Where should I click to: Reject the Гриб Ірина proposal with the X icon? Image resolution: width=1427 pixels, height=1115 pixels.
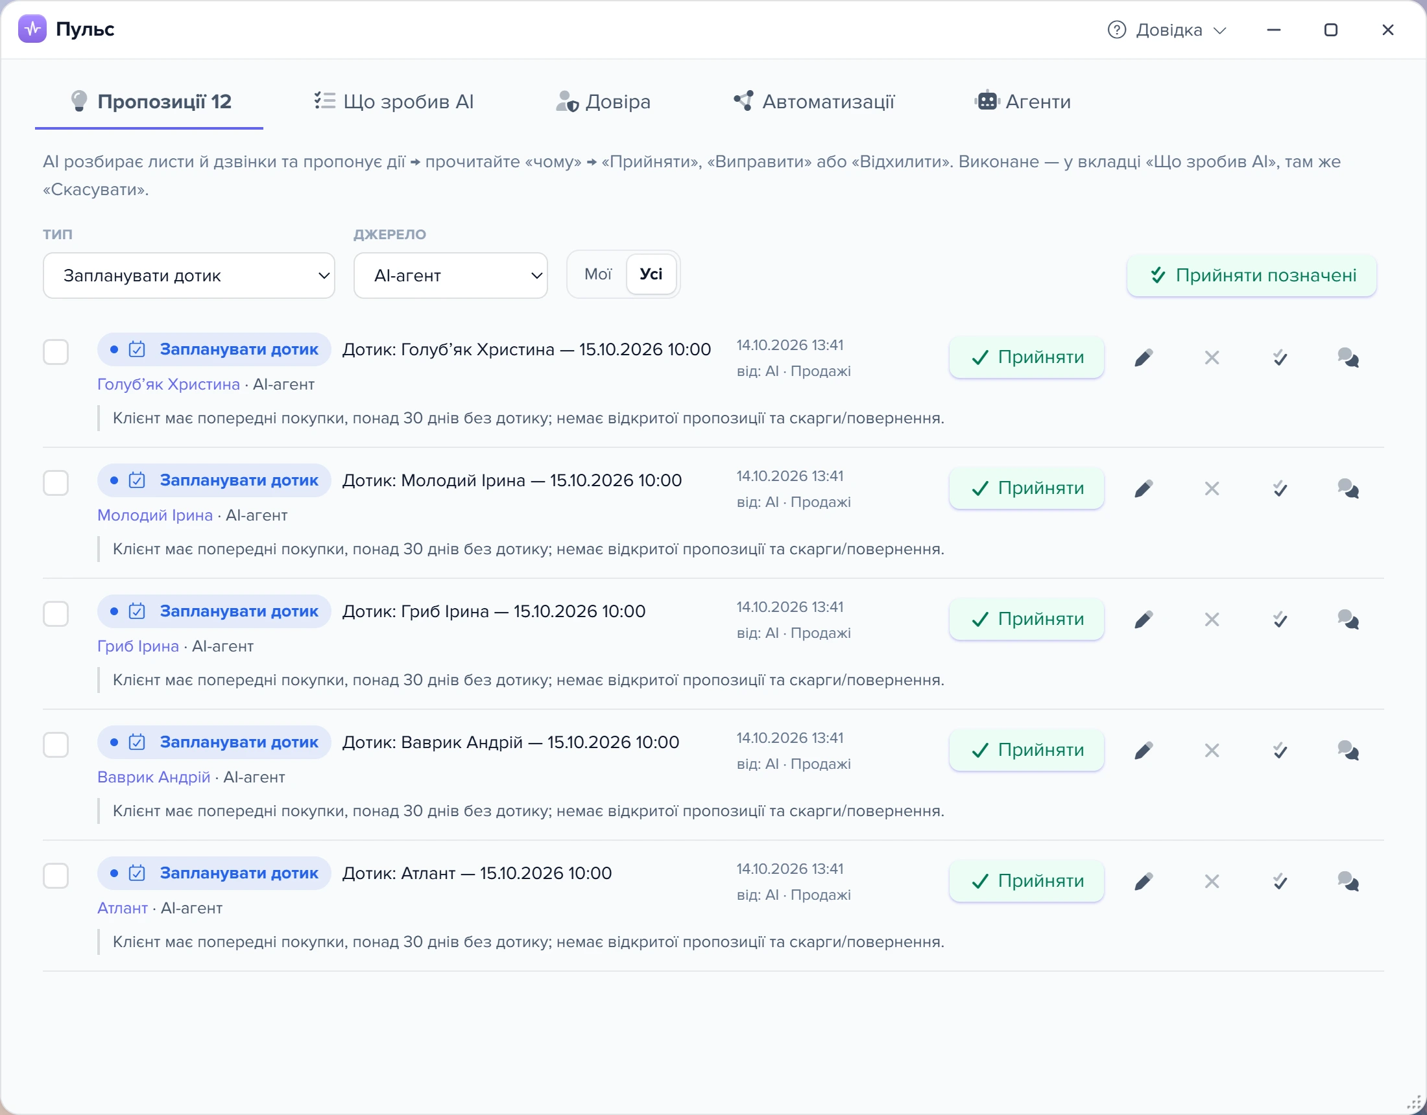click(x=1212, y=619)
